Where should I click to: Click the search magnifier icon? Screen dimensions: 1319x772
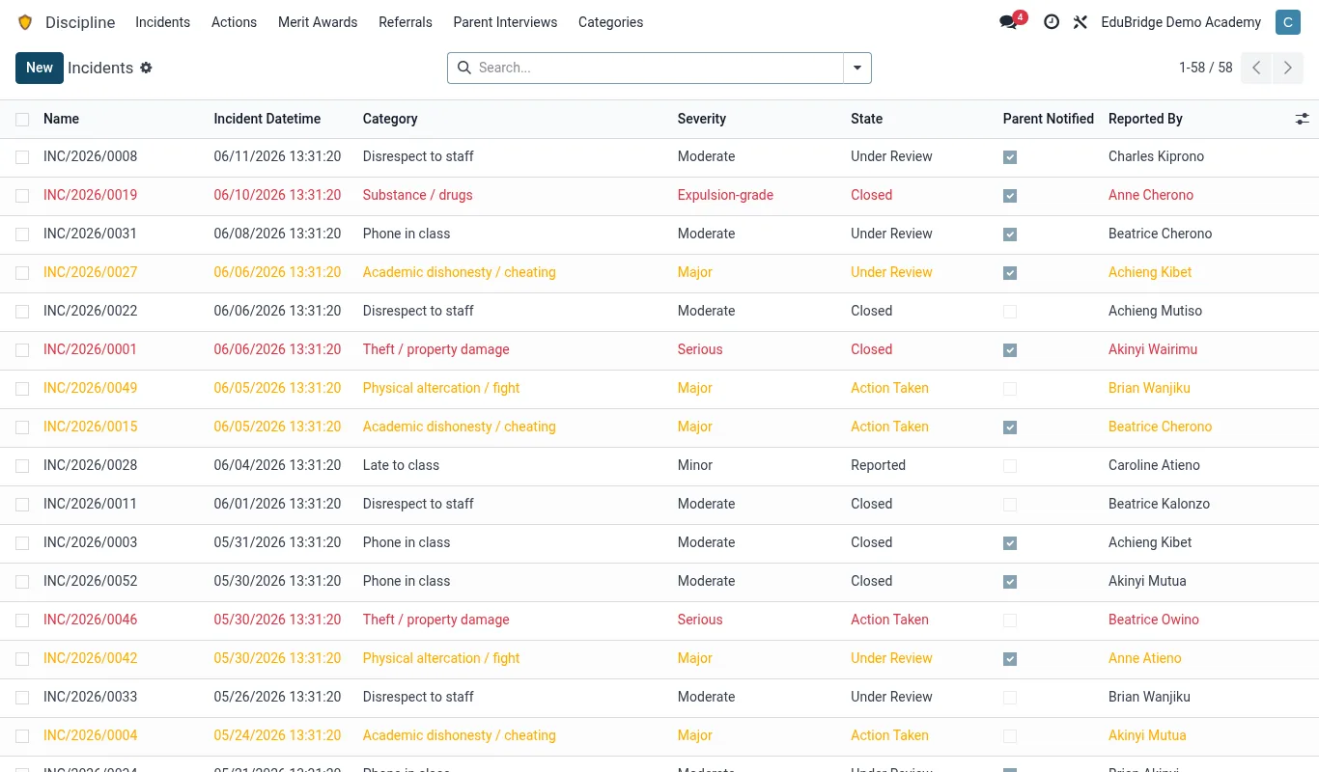pyautogui.click(x=463, y=68)
